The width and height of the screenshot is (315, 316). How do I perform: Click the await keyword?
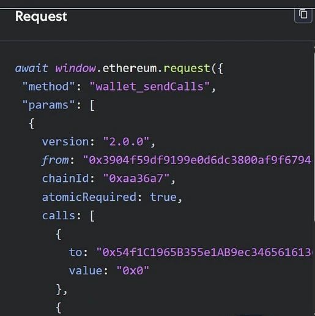coord(32,68)
